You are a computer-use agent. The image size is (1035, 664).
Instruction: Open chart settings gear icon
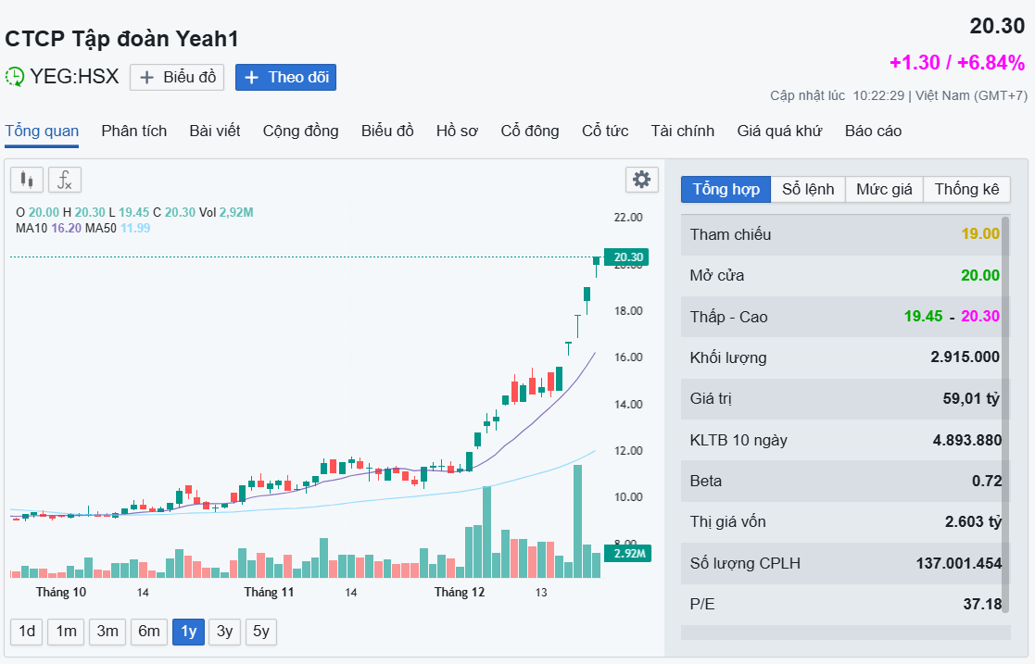point(641,180)
